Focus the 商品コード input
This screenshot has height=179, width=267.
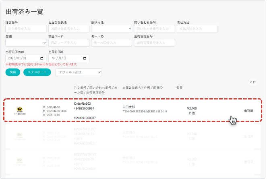click(x=68, y=43)
